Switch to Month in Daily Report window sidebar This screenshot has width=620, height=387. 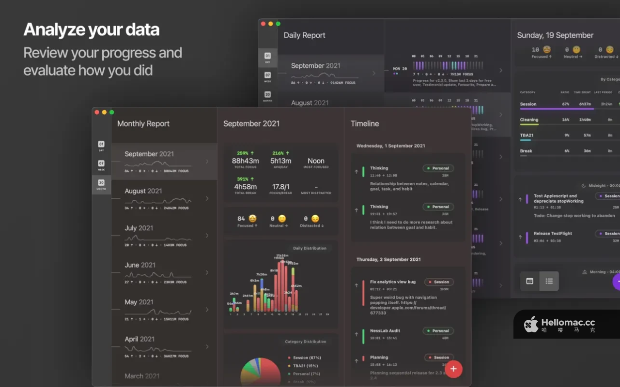tap(267, 96)
